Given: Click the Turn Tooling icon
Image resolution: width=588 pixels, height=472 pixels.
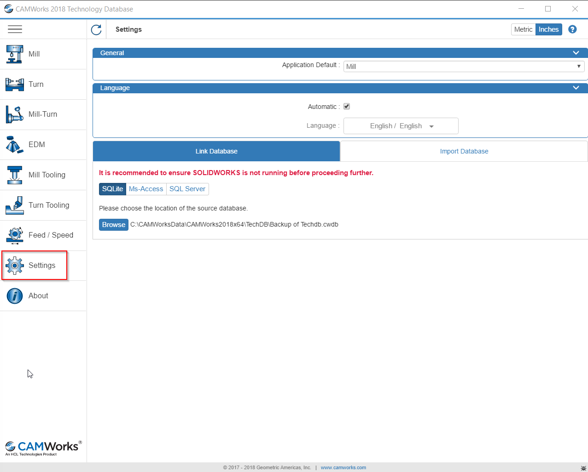Looking at the screenshot, I should pos(15,205).
